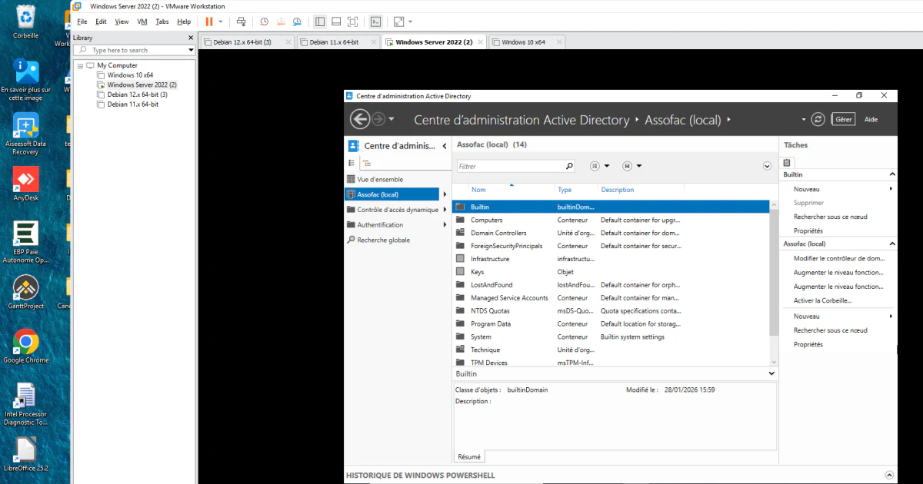
Task: Click Send Ctrl+Alt+Del icon in VMware toolbar
Action: 242,22
